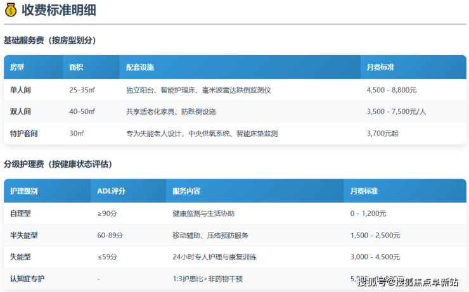Select the 半失能型 row label
Screen dimensions: 469x292
pyautogui.click(x=24, y=235)
